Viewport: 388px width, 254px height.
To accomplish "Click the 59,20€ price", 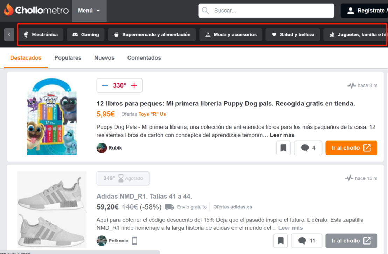I will 108,207.
